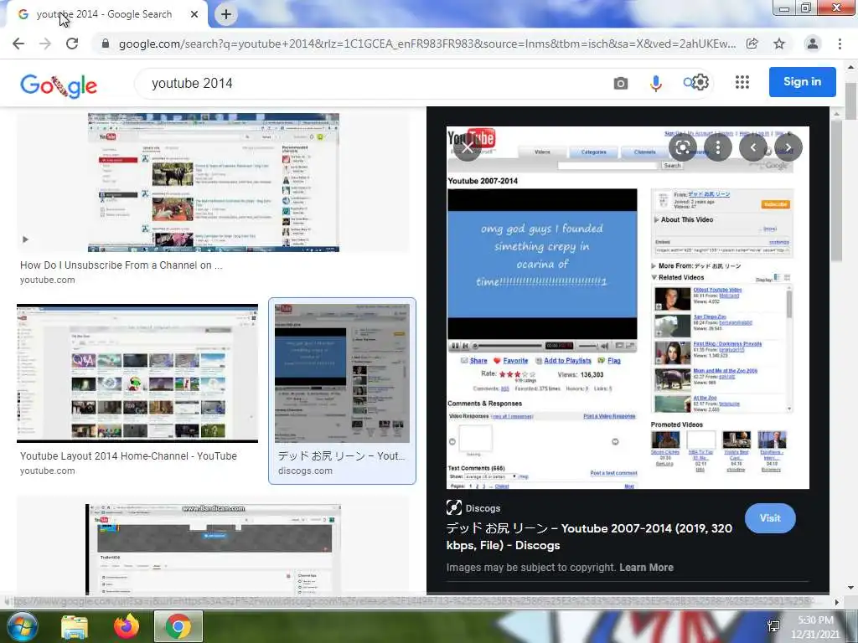
Task: Click 'How Do I Unsubscribe From a Channel on' title
Action: pyautogui.click(x=121, y=265)
